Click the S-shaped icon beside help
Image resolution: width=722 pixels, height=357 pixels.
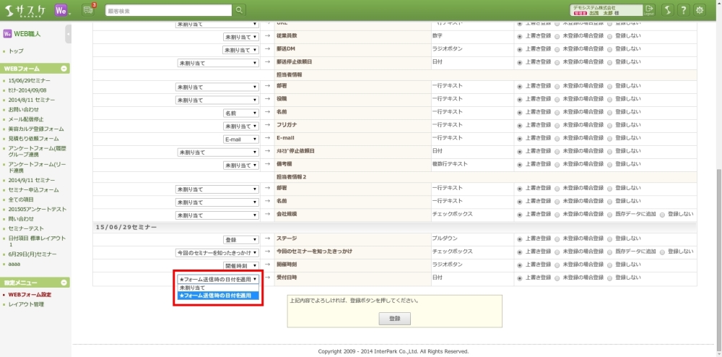coord(667,10)
